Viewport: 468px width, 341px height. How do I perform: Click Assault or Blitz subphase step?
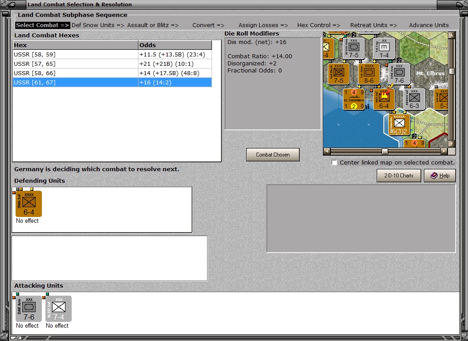(x=153, y=25)
